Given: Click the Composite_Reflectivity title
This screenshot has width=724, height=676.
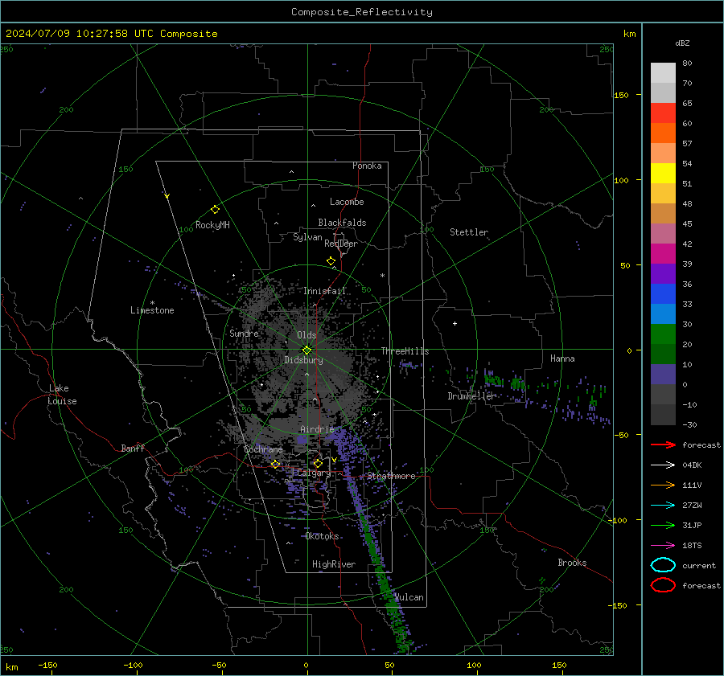Looking at the screenshot, I should pos(361,12).
